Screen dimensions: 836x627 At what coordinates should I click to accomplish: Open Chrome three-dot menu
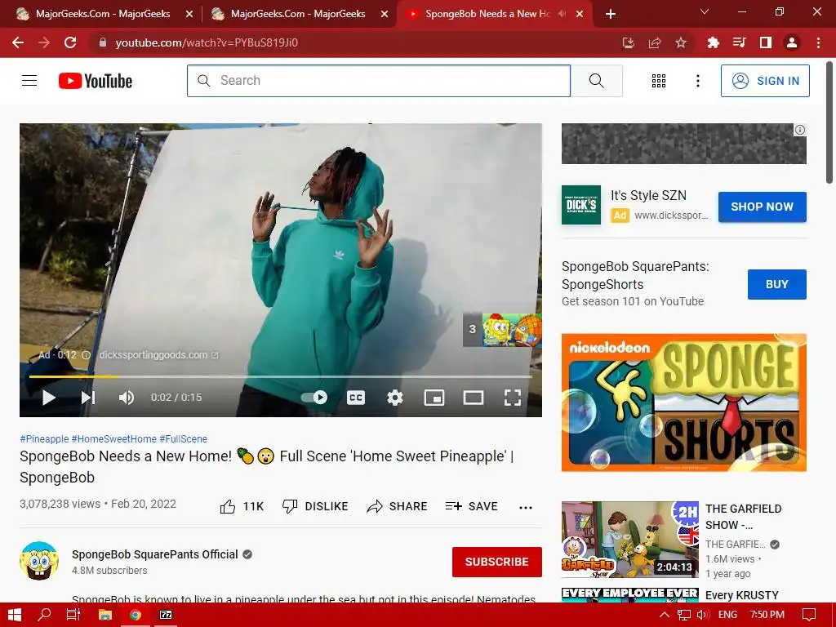(818, 42)
